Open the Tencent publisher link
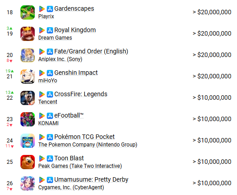The width and height of the screenshot is (237, 195). (48, 102)
